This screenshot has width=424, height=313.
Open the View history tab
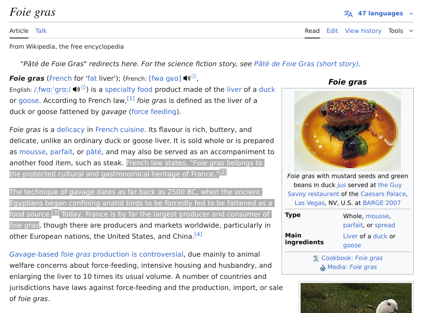363,31
